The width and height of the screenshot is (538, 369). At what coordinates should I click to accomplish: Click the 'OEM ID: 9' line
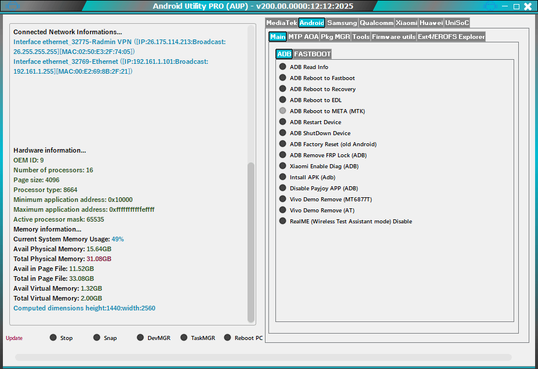[28, 160]
